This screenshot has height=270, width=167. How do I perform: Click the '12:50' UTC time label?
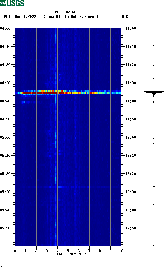coord(130,228)
